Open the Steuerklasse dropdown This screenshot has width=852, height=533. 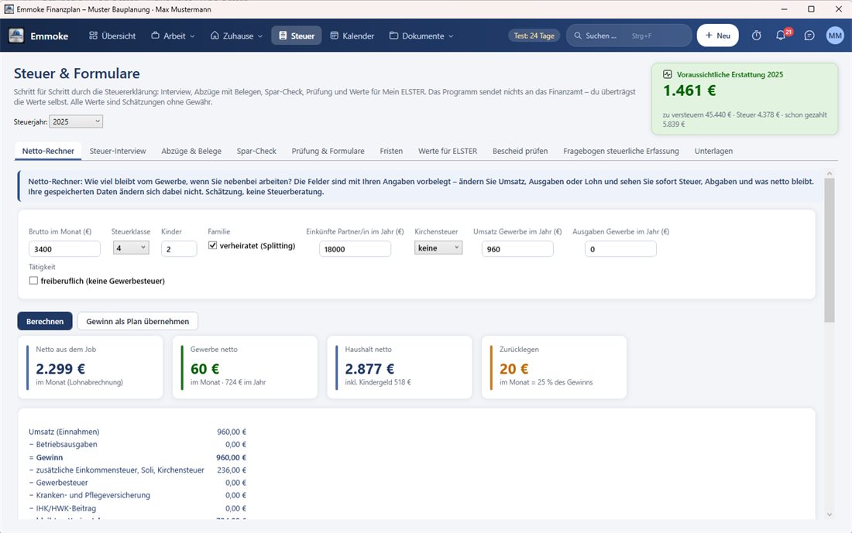click(x=131, y=248)
